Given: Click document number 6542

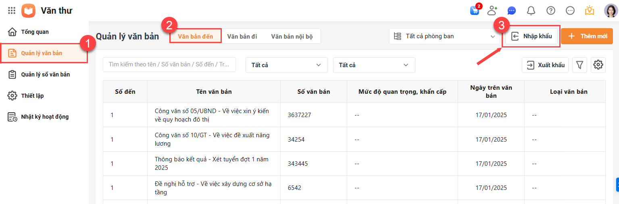Looking at the screenshot, I should pos(294,188).
